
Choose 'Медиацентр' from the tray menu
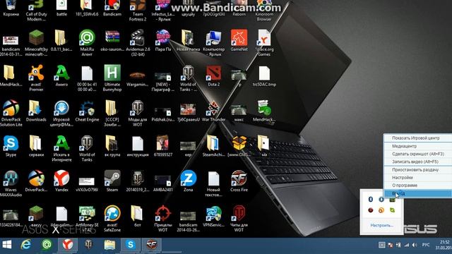coord(417,146)
